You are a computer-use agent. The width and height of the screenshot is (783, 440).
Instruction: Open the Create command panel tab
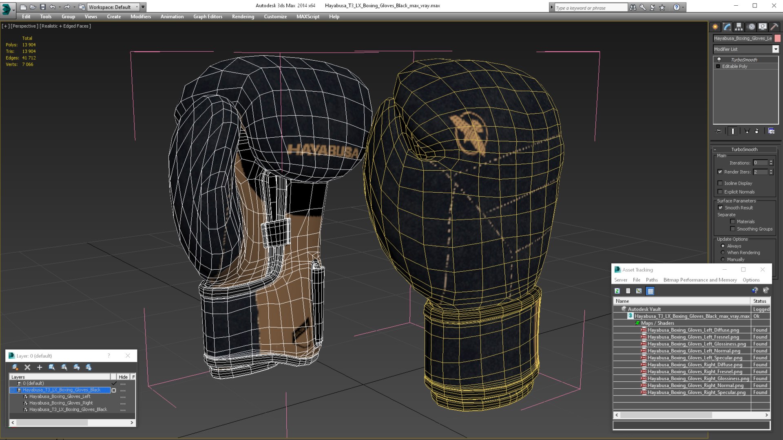[x=715, y=27]
